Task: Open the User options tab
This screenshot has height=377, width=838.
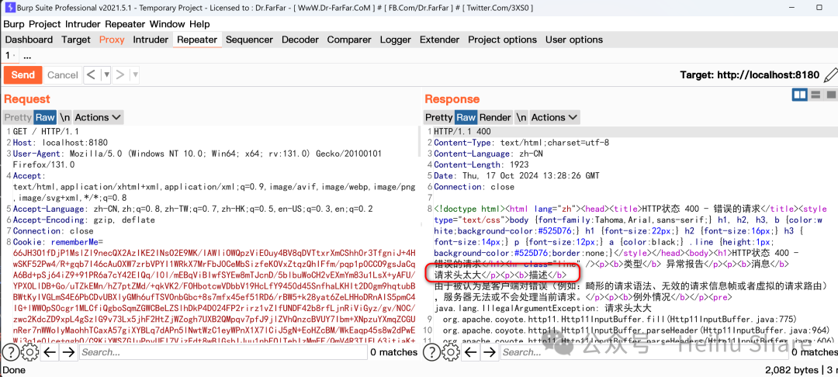Action: pyautogui.click(x=574, y=40)
